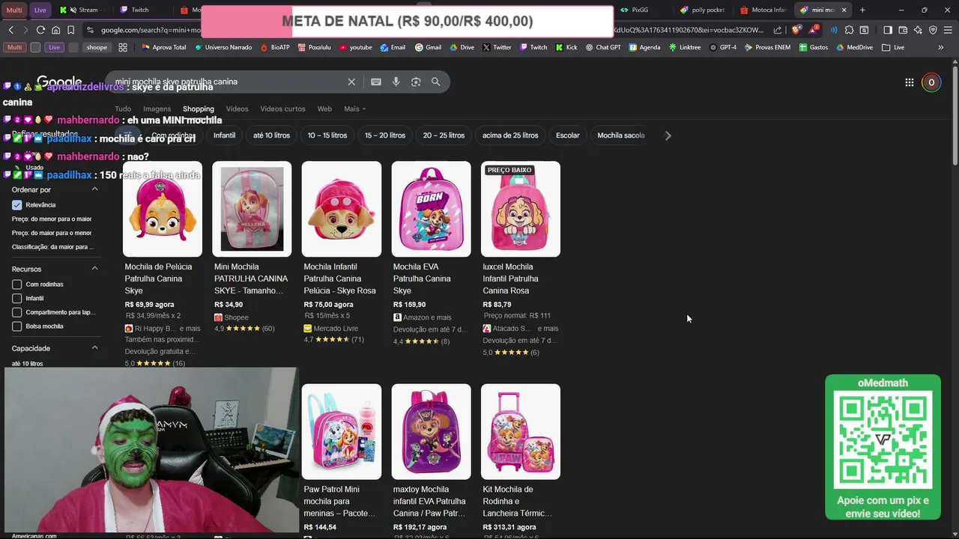Open the Google apps grid icon

[x=909, y=82]
